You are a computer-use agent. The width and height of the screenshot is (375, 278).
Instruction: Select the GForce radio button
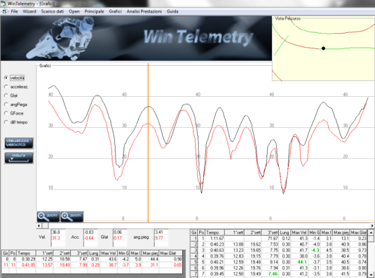click(6, 113)
